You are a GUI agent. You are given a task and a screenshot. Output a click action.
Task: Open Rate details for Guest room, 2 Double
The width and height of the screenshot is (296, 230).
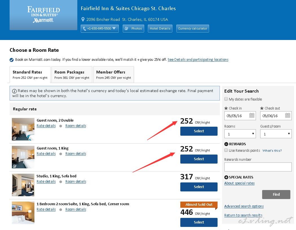coord(46,126)
